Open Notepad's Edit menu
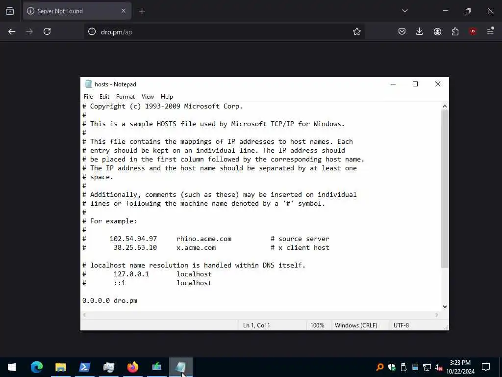Viewport: 502px width, 377px height. (x=104, y=97)
